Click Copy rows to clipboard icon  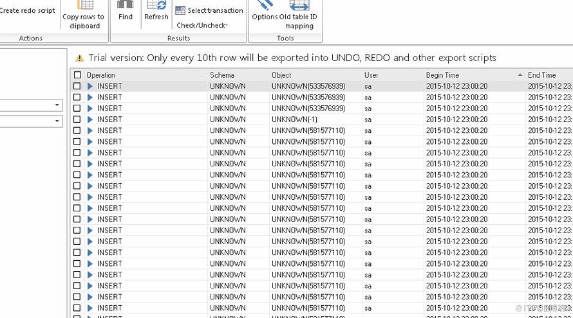[x=85, y=5]
